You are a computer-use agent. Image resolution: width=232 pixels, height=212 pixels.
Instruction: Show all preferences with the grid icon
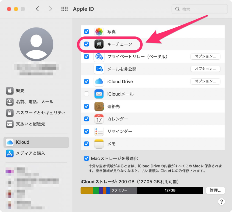pos(64,9)
